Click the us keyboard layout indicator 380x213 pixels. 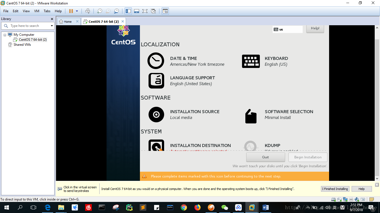point(287,29)
